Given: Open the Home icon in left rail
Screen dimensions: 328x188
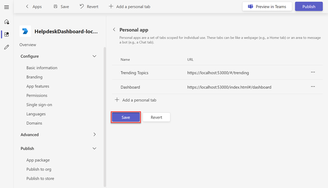Looking at the screenshot, I should [x=7, y=22].
